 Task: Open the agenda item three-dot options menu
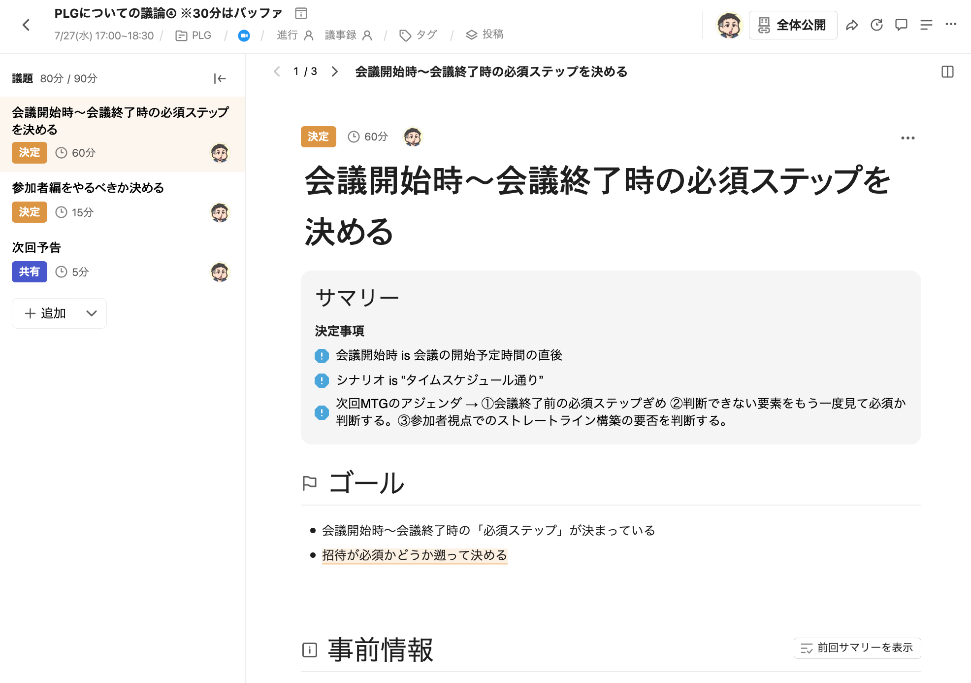point(907,138)
